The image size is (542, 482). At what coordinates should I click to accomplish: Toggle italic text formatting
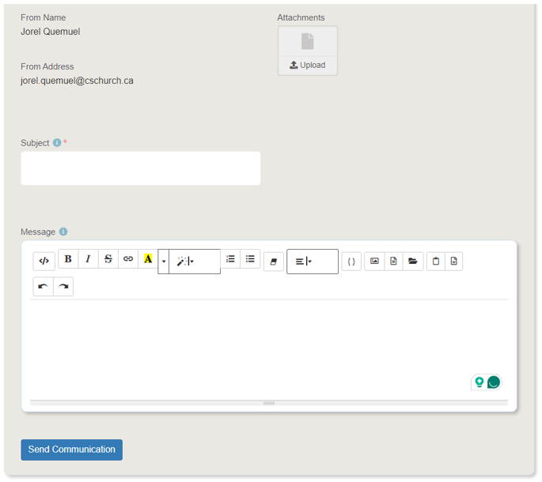click(88, 259)
